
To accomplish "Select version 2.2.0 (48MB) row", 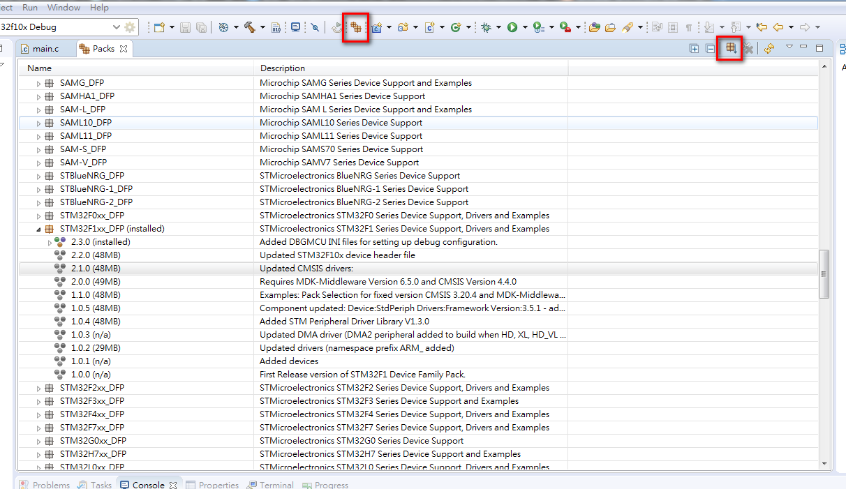I will point(419,255).
